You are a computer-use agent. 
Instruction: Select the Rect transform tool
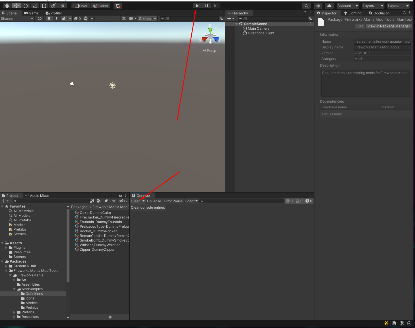(x=44, y=5)
